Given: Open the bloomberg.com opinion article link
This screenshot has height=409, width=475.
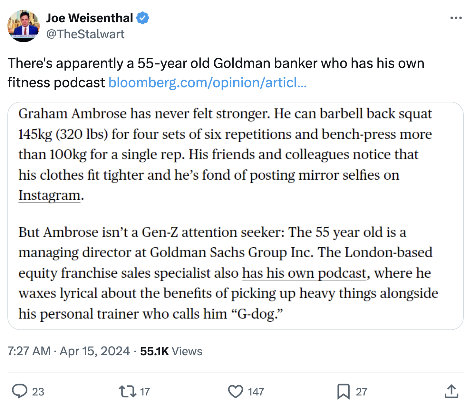Looking at the screenshot, I should point(208,82).
